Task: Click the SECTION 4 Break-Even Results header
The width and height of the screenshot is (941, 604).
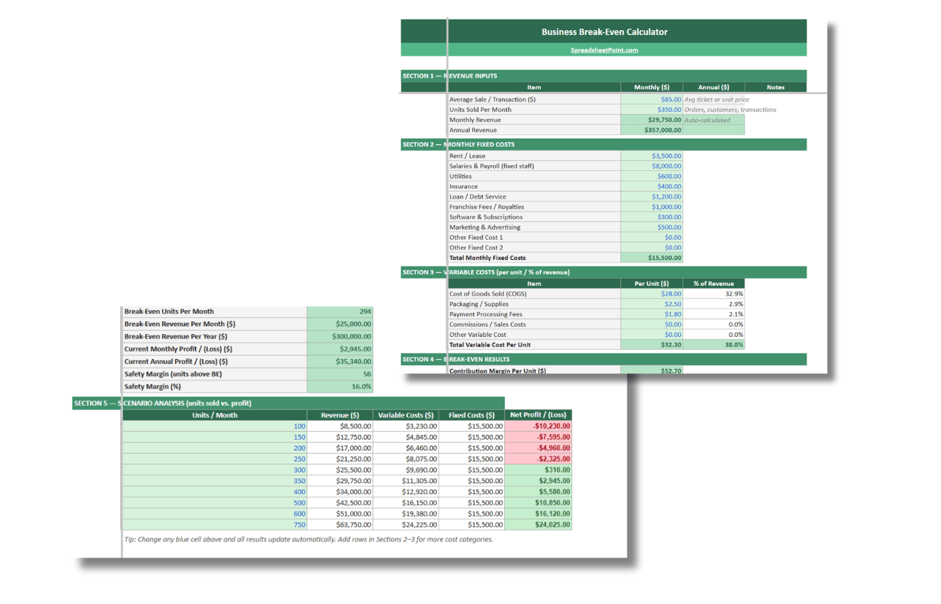Action: [470, 359]
